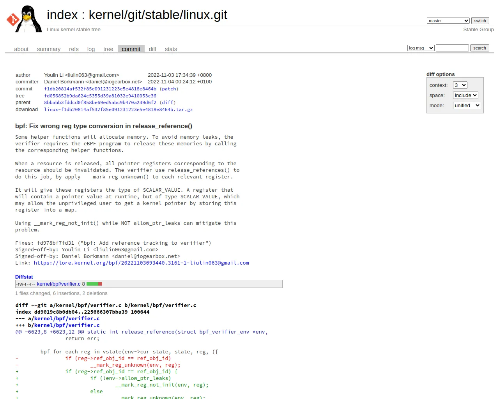Focus the search text field
499x399 pixels.
tap(452, 48)
